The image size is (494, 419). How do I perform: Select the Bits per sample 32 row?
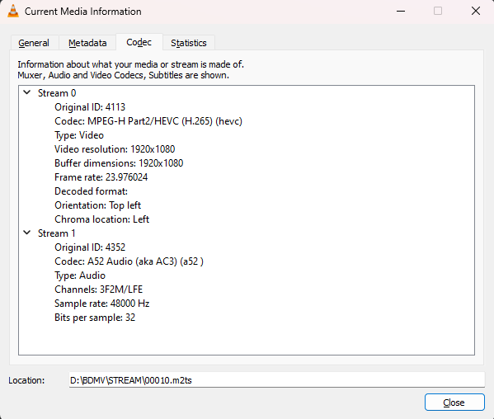point(95,318)
